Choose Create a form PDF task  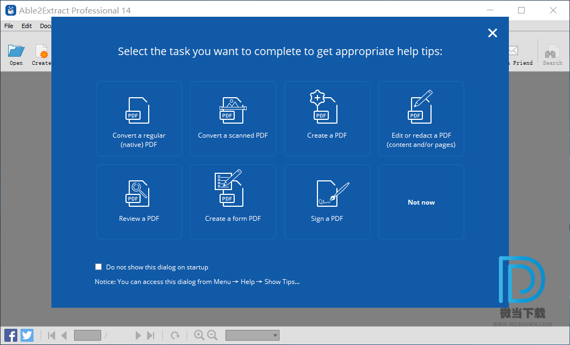coord(233,202)
